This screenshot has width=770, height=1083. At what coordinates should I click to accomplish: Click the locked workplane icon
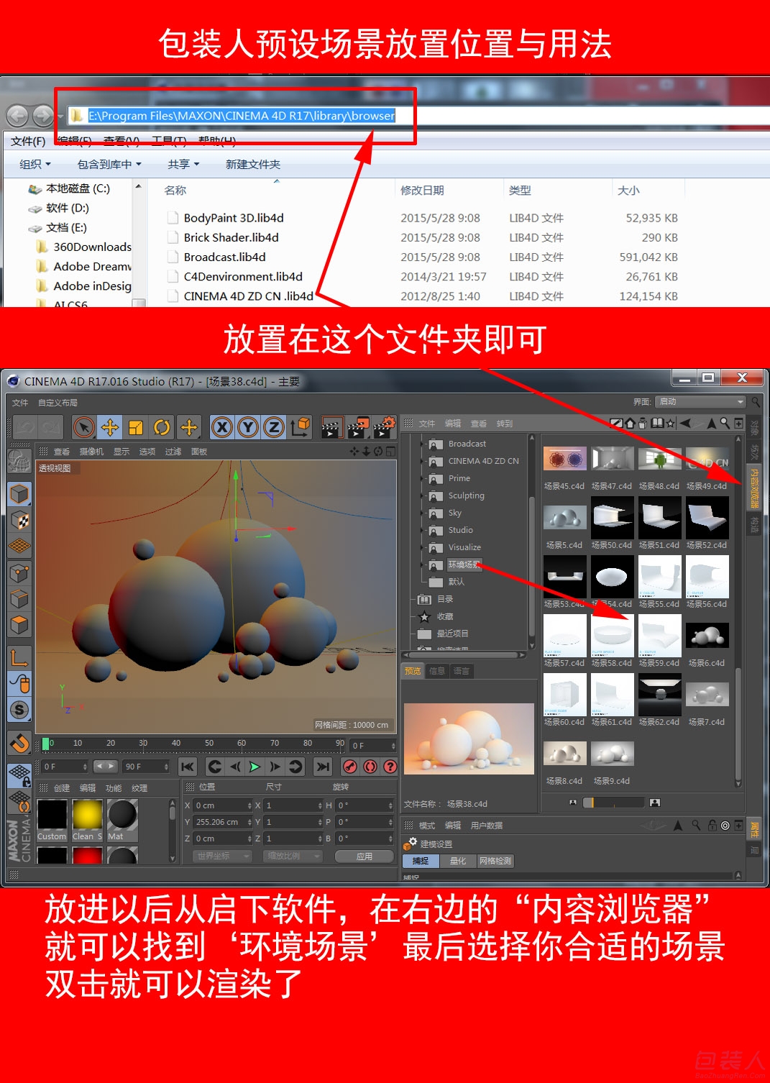pos(19,775)
